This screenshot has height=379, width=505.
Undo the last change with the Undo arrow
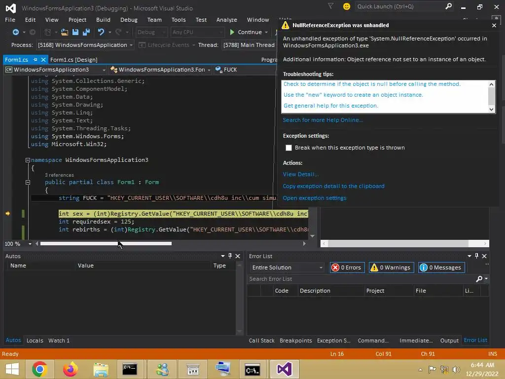coord(101,32)
